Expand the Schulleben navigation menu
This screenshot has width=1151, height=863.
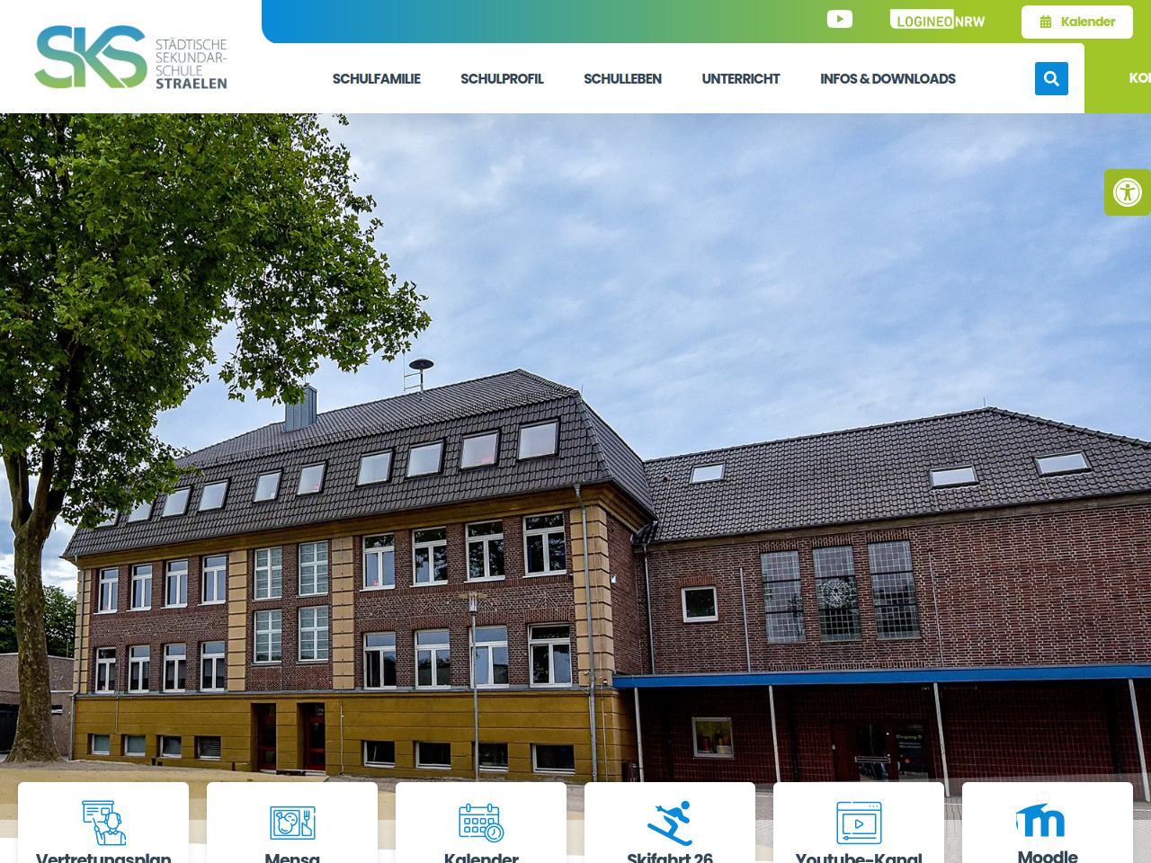pyautogui.click(x=622, y=79)
